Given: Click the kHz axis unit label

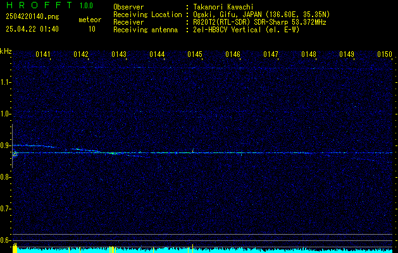Looking at the screenshot, I should coord(6,51).
